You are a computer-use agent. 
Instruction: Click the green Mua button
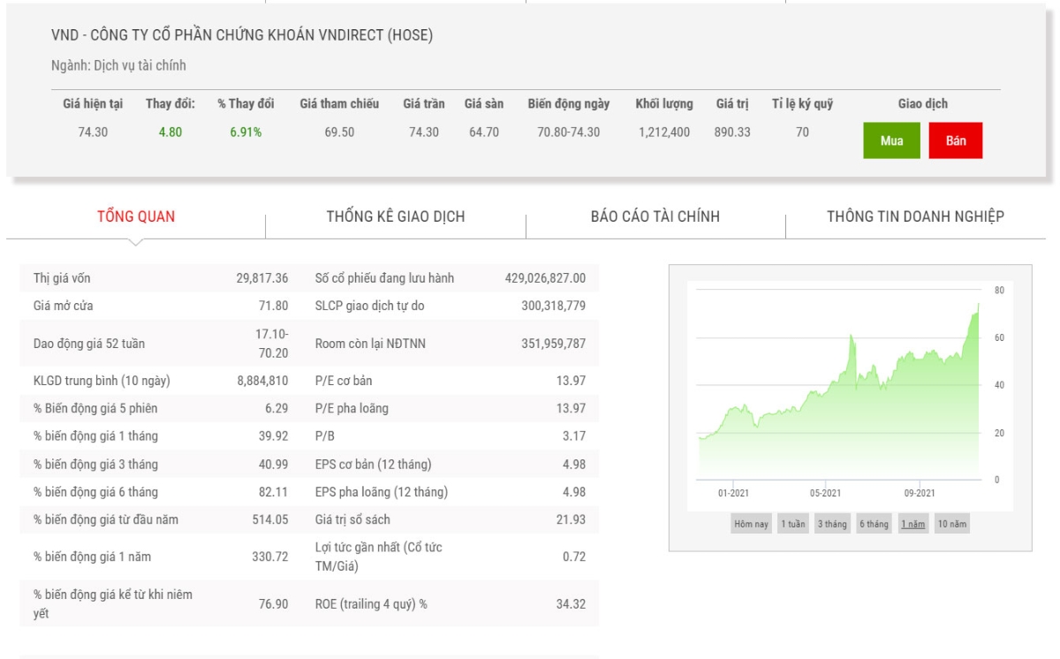coord(891,140)
